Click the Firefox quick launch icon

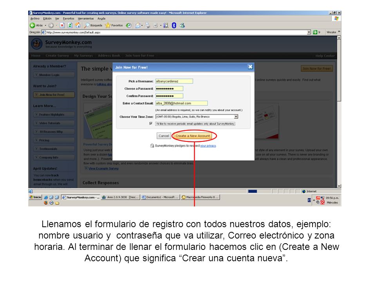(46, 203)
